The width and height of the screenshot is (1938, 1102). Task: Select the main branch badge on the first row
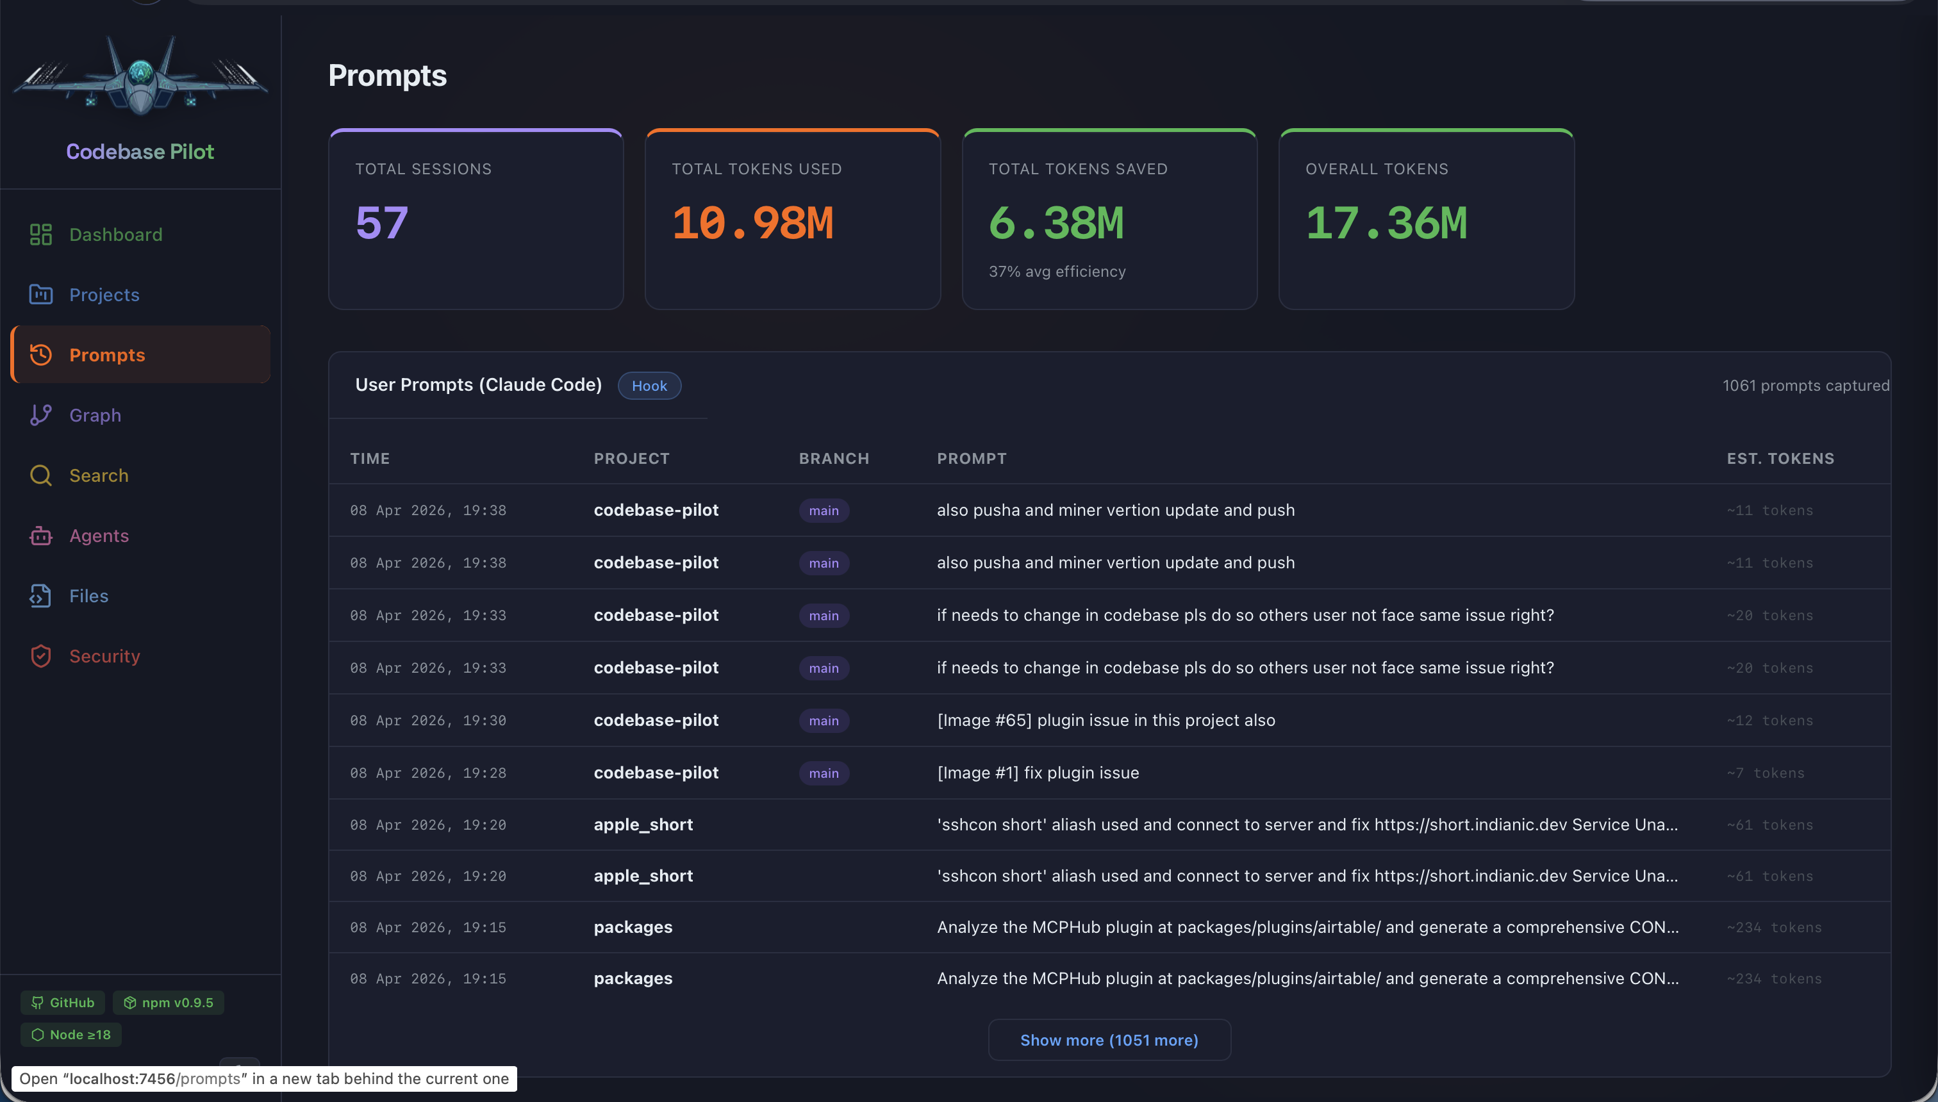pyautogui.click(x=823, y=510)
